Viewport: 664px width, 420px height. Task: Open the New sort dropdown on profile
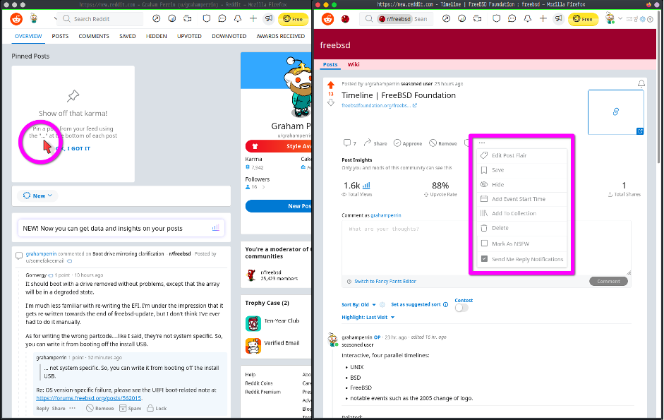(x=37, y=196)
